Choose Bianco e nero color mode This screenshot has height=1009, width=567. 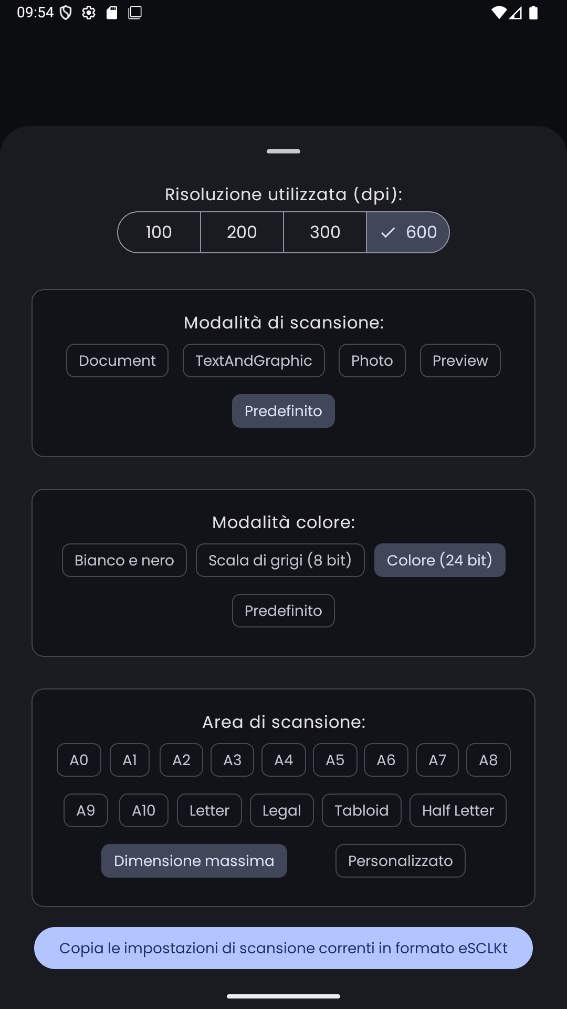pyautogui.click(x=124, y=560)
